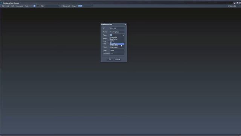Screen dimensions: 241x136
Task: Click the Name input field
Action: tap(117, 32)
